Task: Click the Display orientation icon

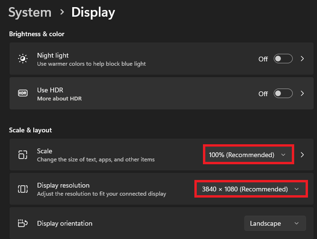Action: (x=23, y=223)
